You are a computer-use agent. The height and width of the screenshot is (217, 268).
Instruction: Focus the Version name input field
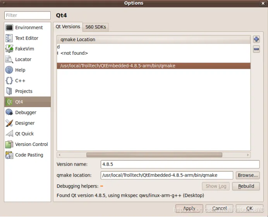pyautogui.click(x=180, y=165)
